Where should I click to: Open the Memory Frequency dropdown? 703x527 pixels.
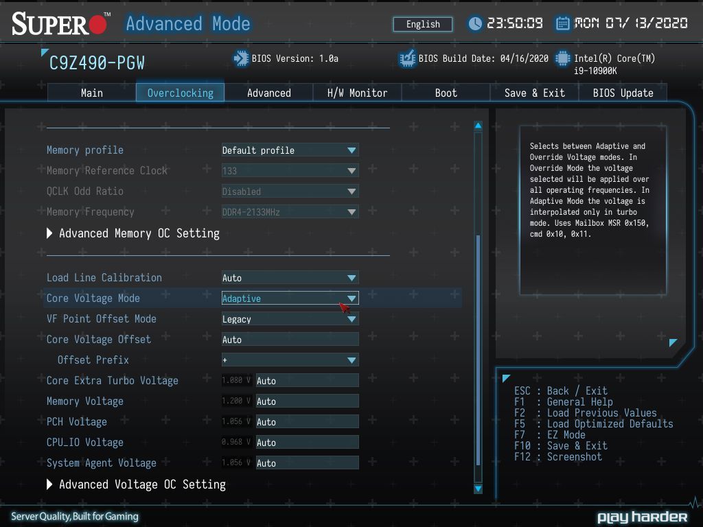click(290, 212)
